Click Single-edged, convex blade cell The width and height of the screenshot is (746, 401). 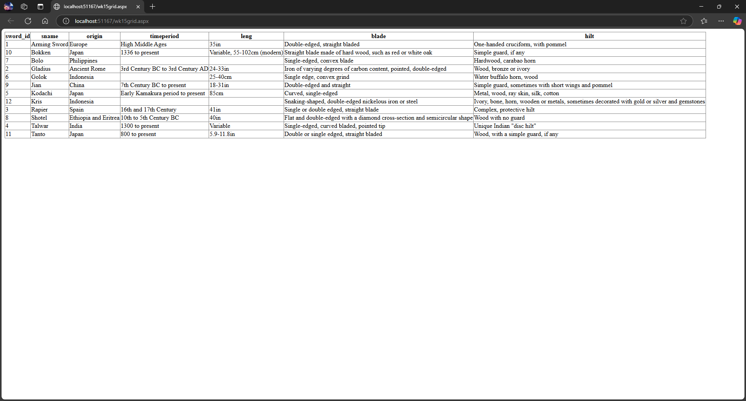click(378, 61)
